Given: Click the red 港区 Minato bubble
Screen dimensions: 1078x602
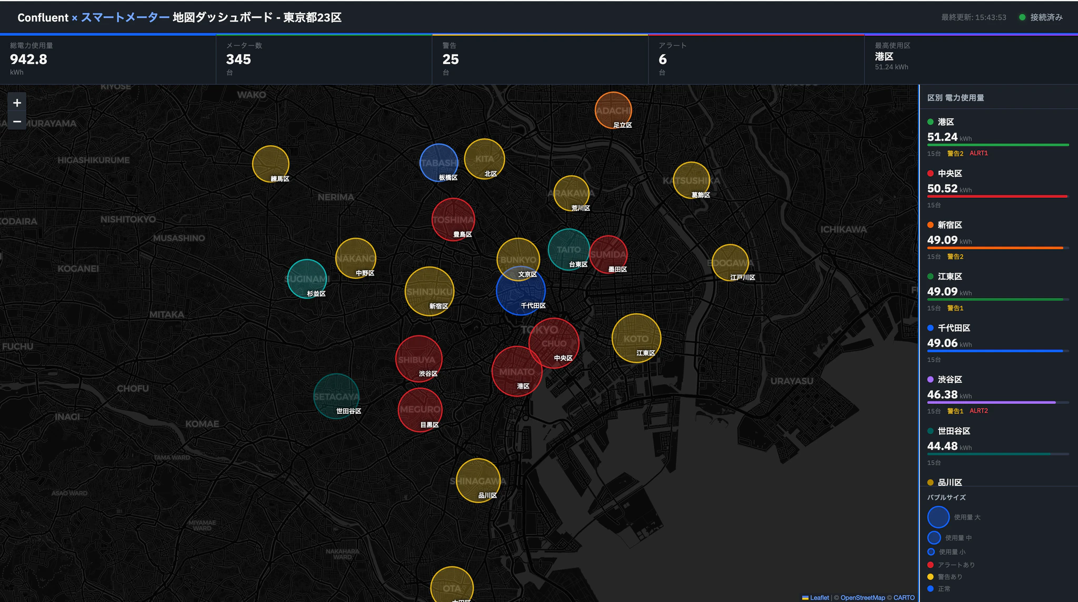Looking at the screenshot, I should [517, 371].
